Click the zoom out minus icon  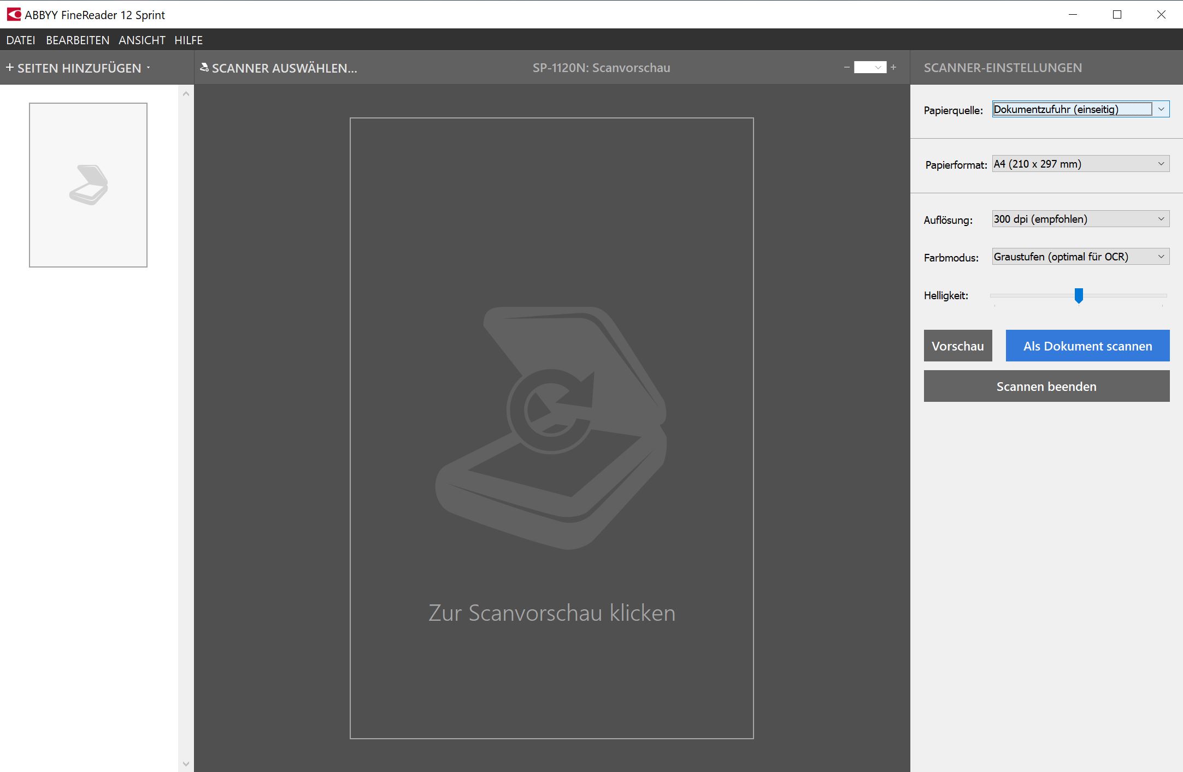coord(846,68)
